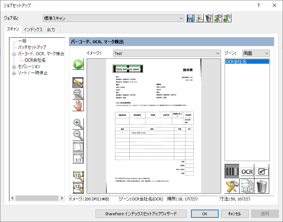Screen dimensions: 283x222
Task: Open zone settings with the hammer and wrench icon
Action: [232, 186]
